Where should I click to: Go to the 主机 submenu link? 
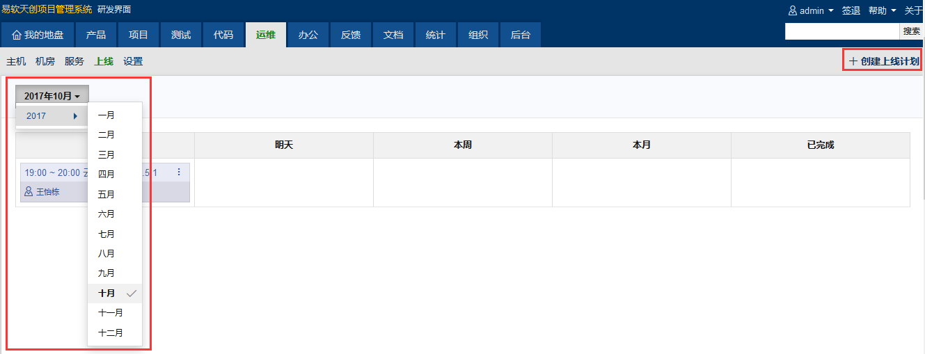pyautogui.click(x=16, y=61)
